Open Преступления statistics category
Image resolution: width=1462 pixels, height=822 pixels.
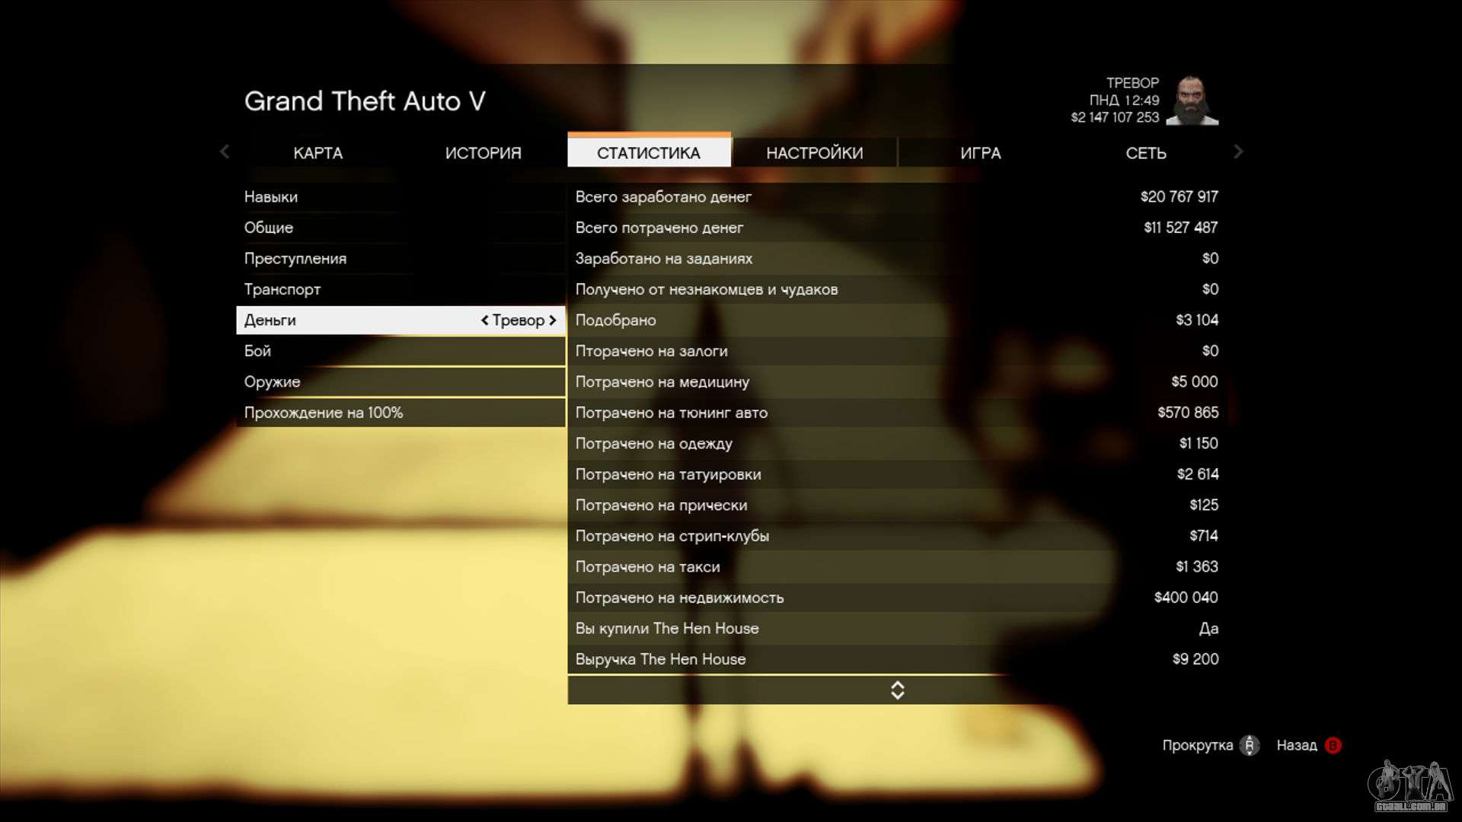(x=295, y=258)
